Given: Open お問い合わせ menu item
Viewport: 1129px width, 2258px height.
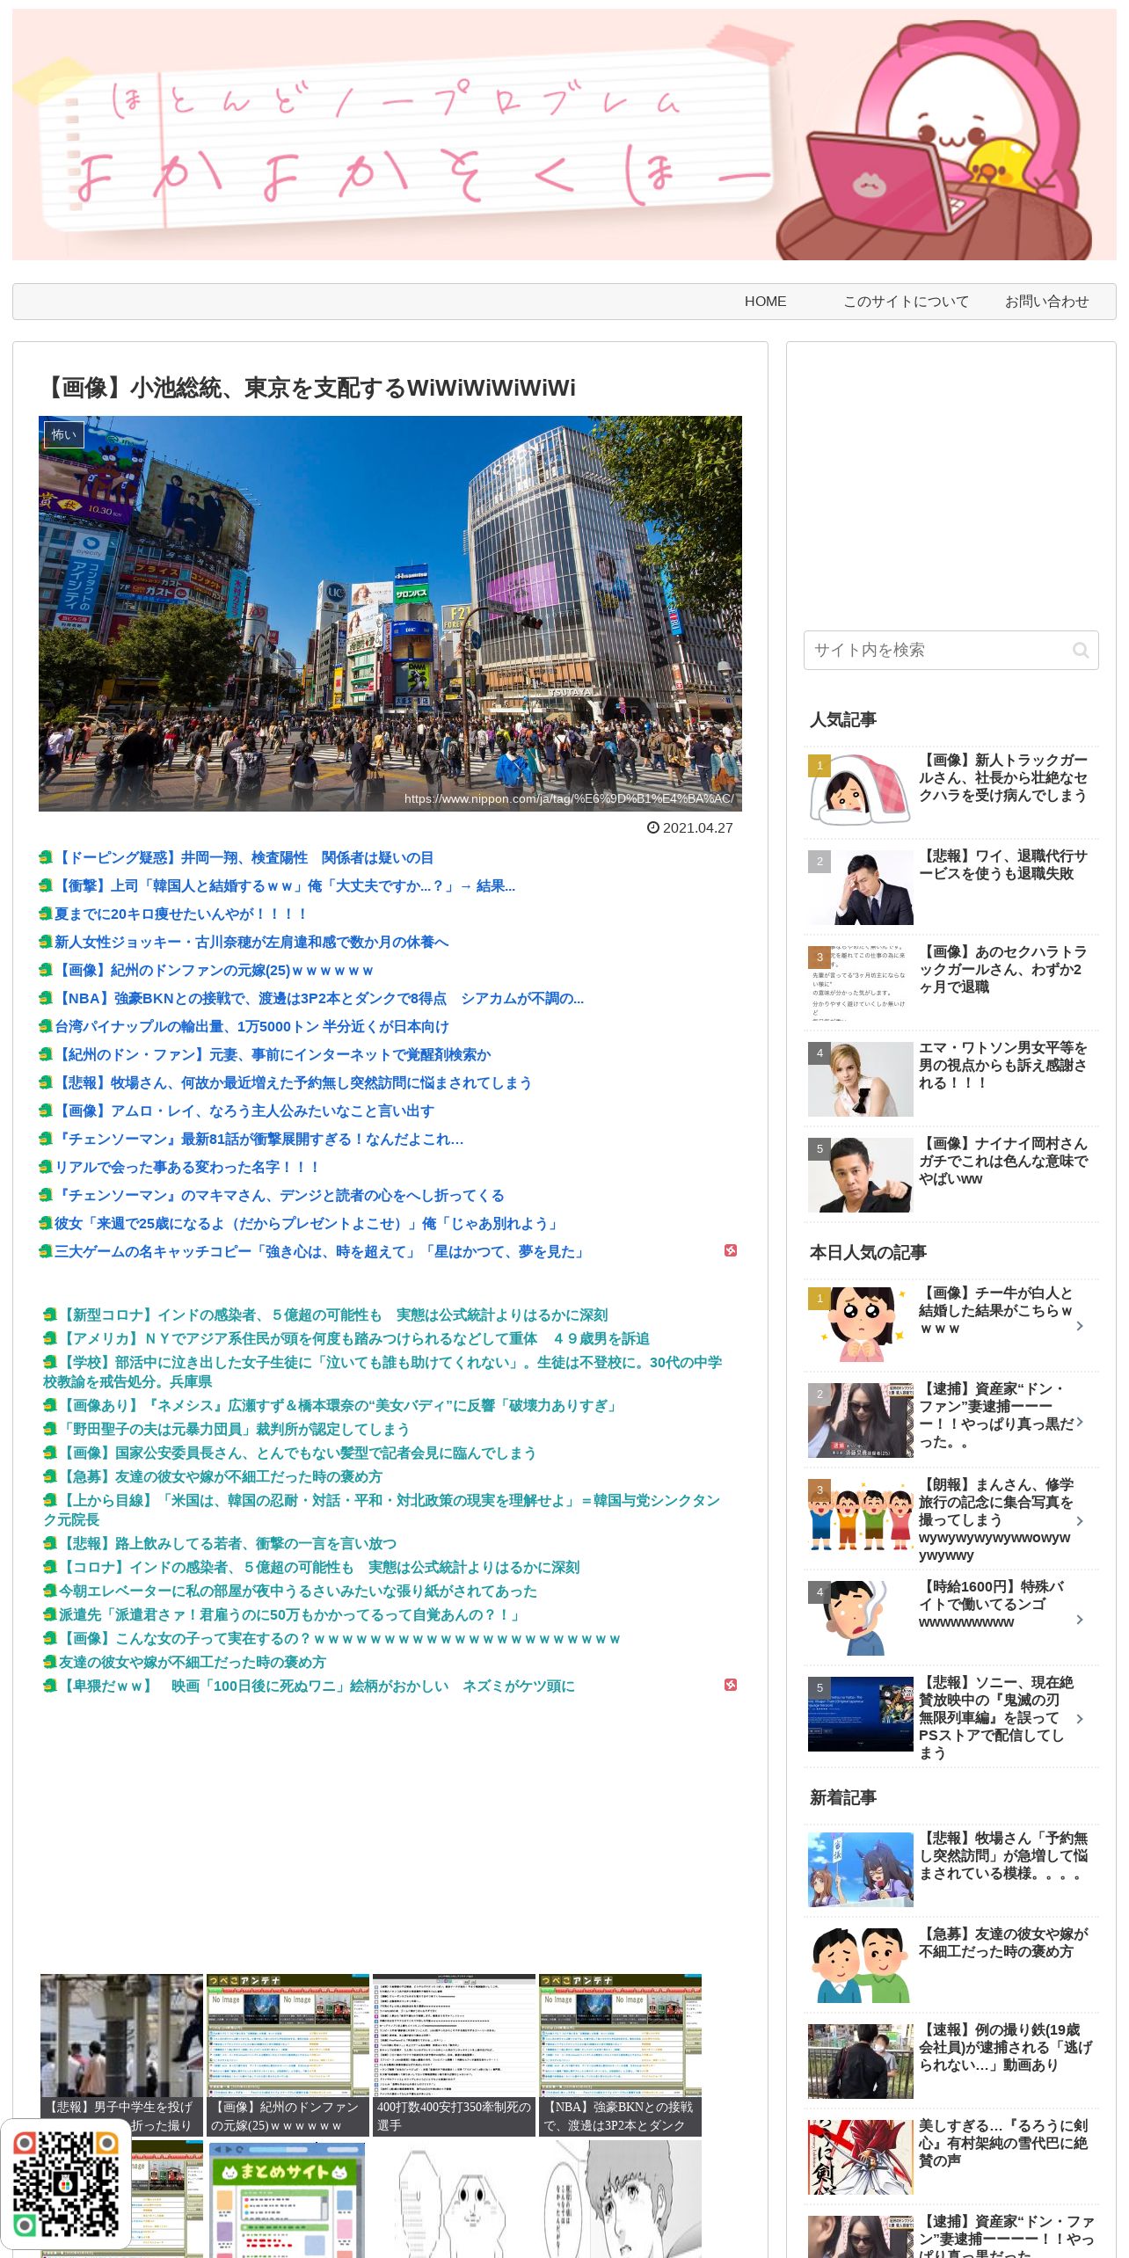Looking at the screenshot, I should pyautogui.click(x=1046, y=302).
